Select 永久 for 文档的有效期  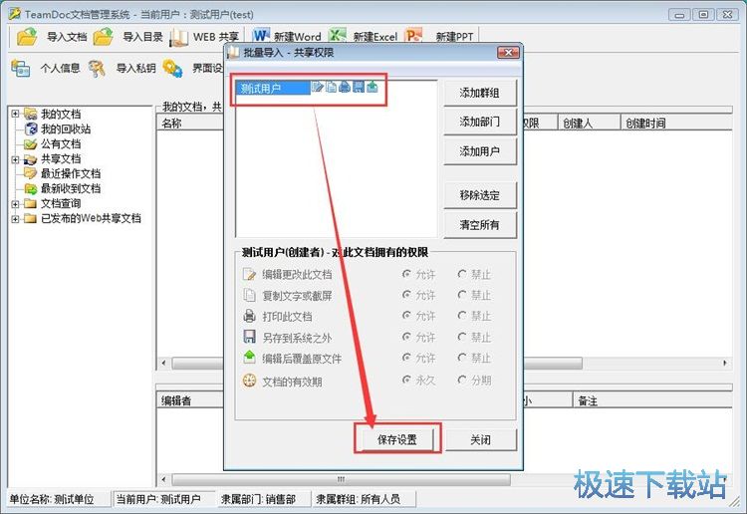[x=406, y=380]
